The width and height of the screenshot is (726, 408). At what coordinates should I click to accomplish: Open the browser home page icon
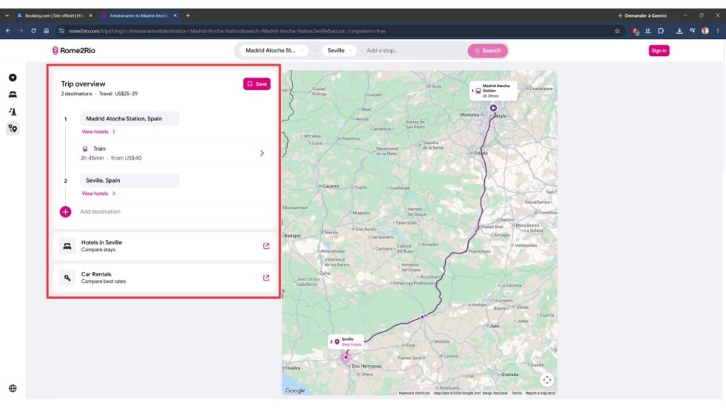click(x=46, y=31)
